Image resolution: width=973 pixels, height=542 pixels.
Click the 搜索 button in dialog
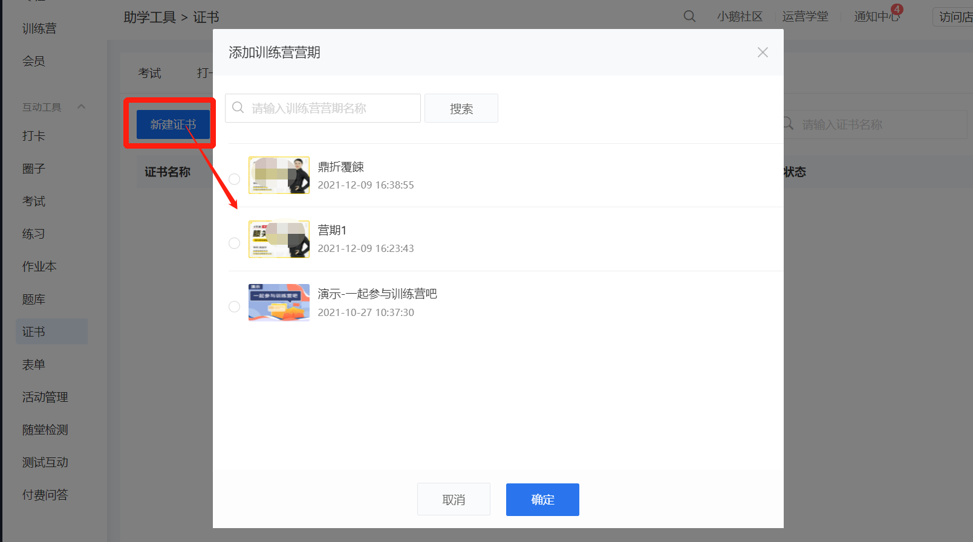461,108
